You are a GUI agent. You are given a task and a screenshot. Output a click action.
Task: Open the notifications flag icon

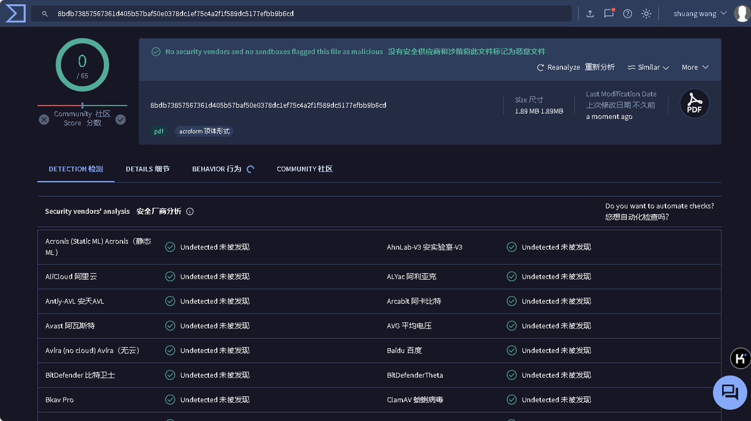(x=609, y=13)
